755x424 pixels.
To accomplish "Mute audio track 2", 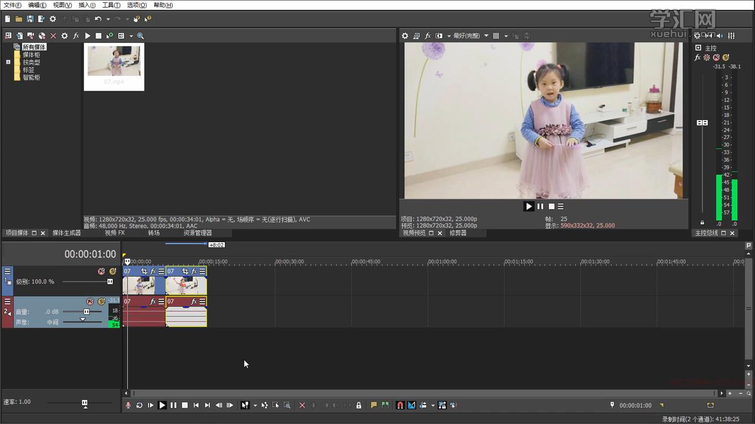I will tap(90, 302).
